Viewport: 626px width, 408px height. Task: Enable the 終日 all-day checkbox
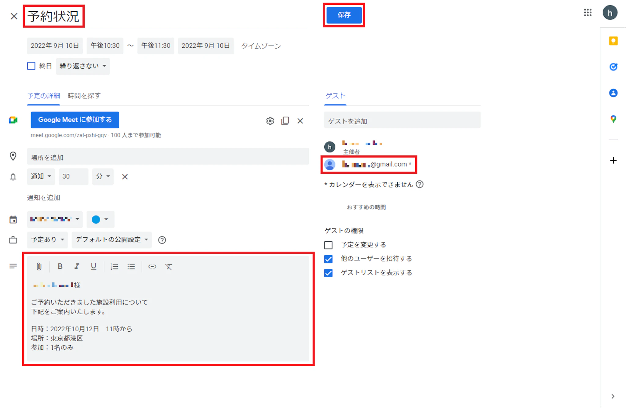pyautogui.click(x=31, y=66)
